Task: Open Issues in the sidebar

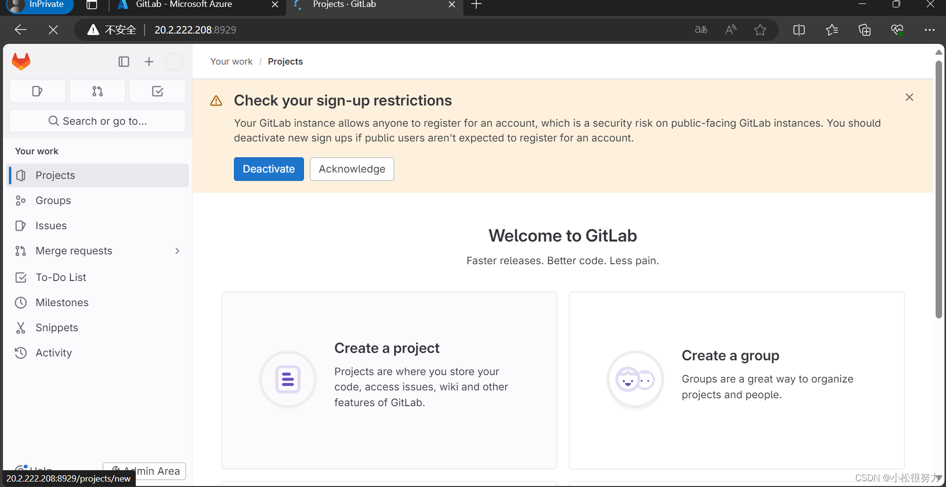Action: [98, 226]
